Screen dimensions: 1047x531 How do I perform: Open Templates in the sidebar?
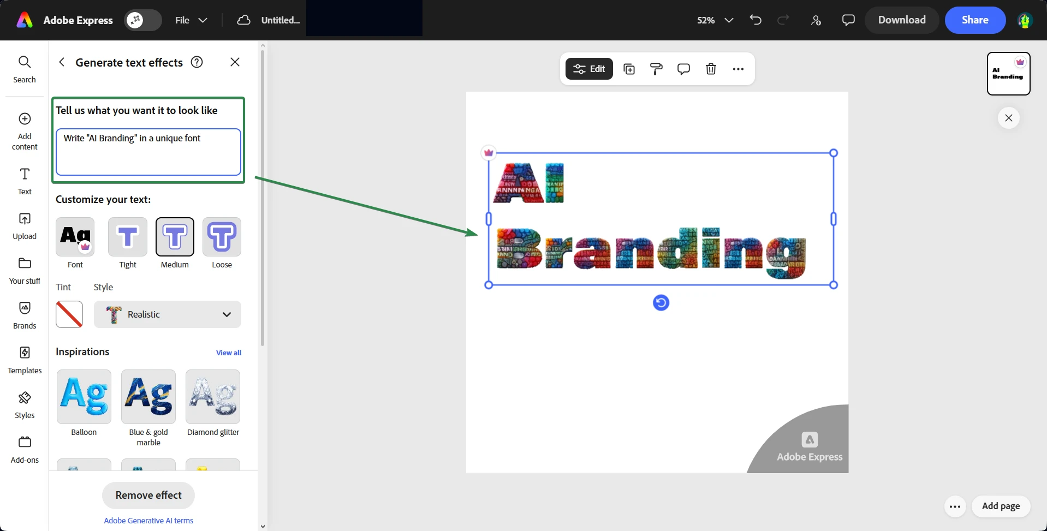[25, 360]
